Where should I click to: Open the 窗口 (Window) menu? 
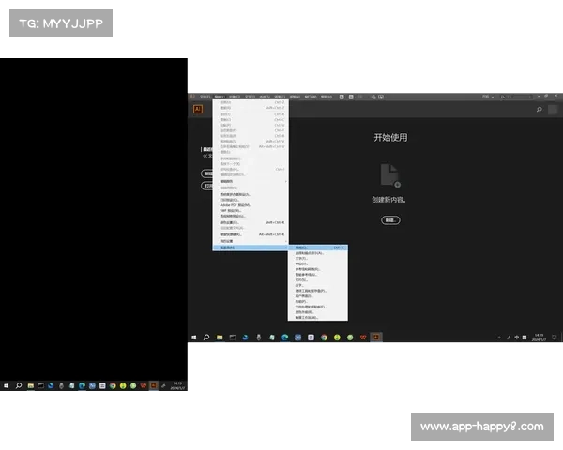pyautogui.click(x=311, y=97)
